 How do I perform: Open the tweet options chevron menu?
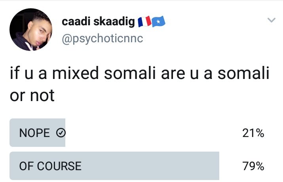271,20
